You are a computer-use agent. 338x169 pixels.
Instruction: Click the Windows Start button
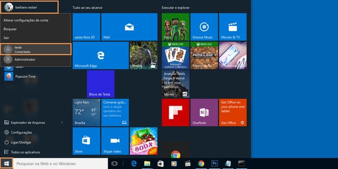point(7,164)
